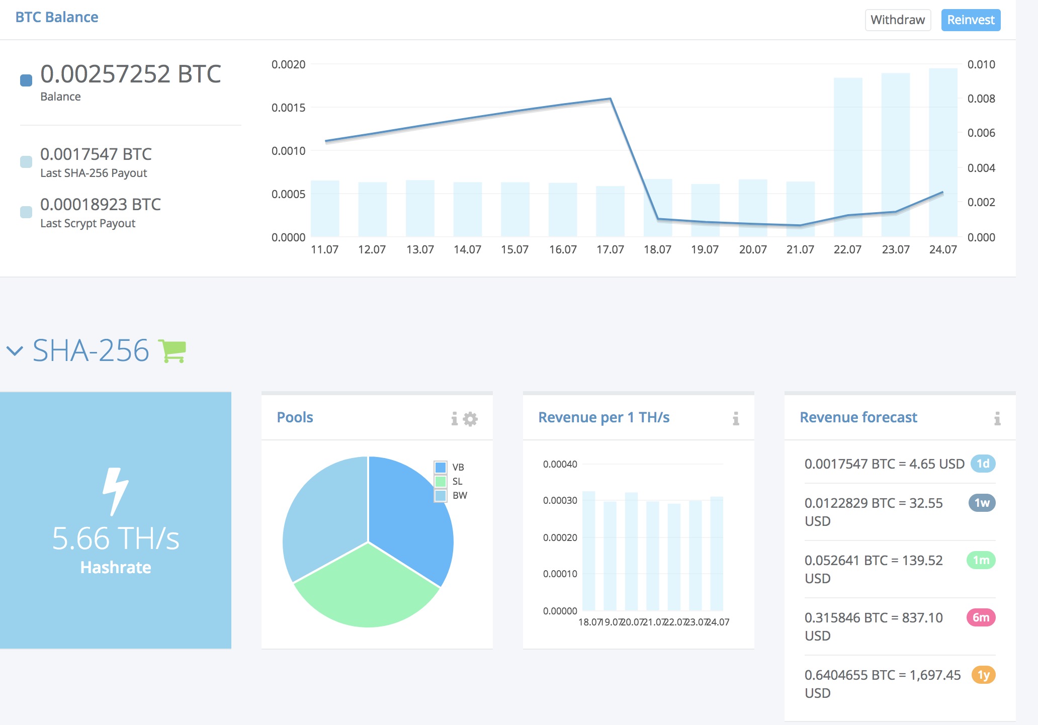Viewport: 1038px width, 725px height.
Task: Toggle the SL pool legend swatch
Action: (441, 481)
